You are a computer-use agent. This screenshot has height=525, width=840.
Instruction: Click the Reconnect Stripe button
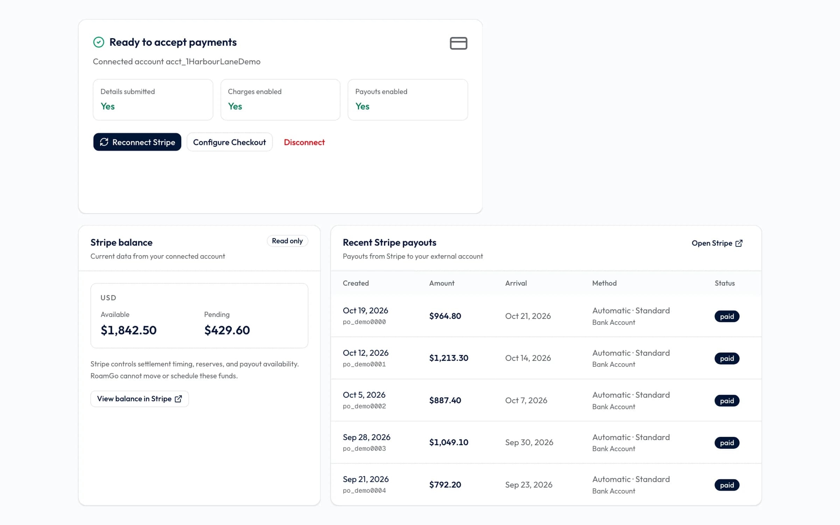tap(137, 142)
